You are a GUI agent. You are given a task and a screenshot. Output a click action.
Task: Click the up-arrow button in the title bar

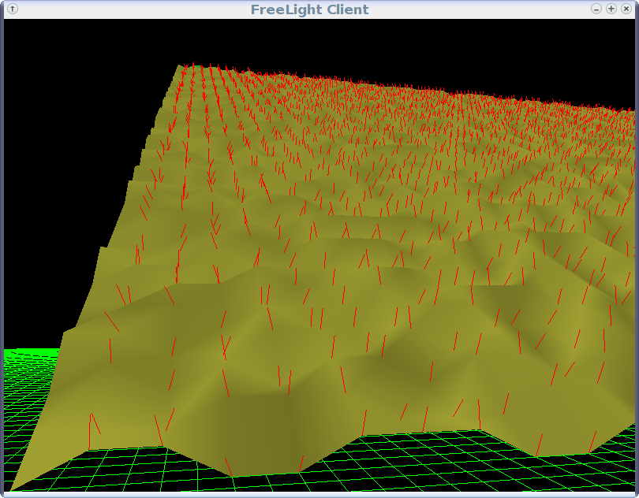coord(12,9)
